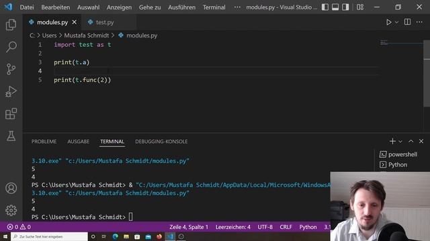Open the Run and Debug view
The width and height of the screenshot is (430, 241).
click(x=11, y=92)
